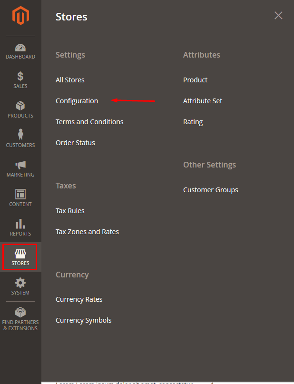Open Tax Rules
294x384 pixels.
click(70, 211)
